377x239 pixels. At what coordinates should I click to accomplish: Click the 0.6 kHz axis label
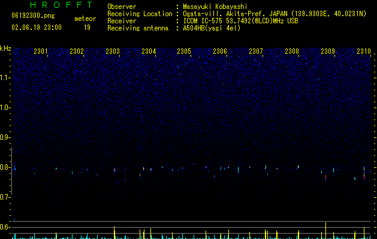coord(5,227)
